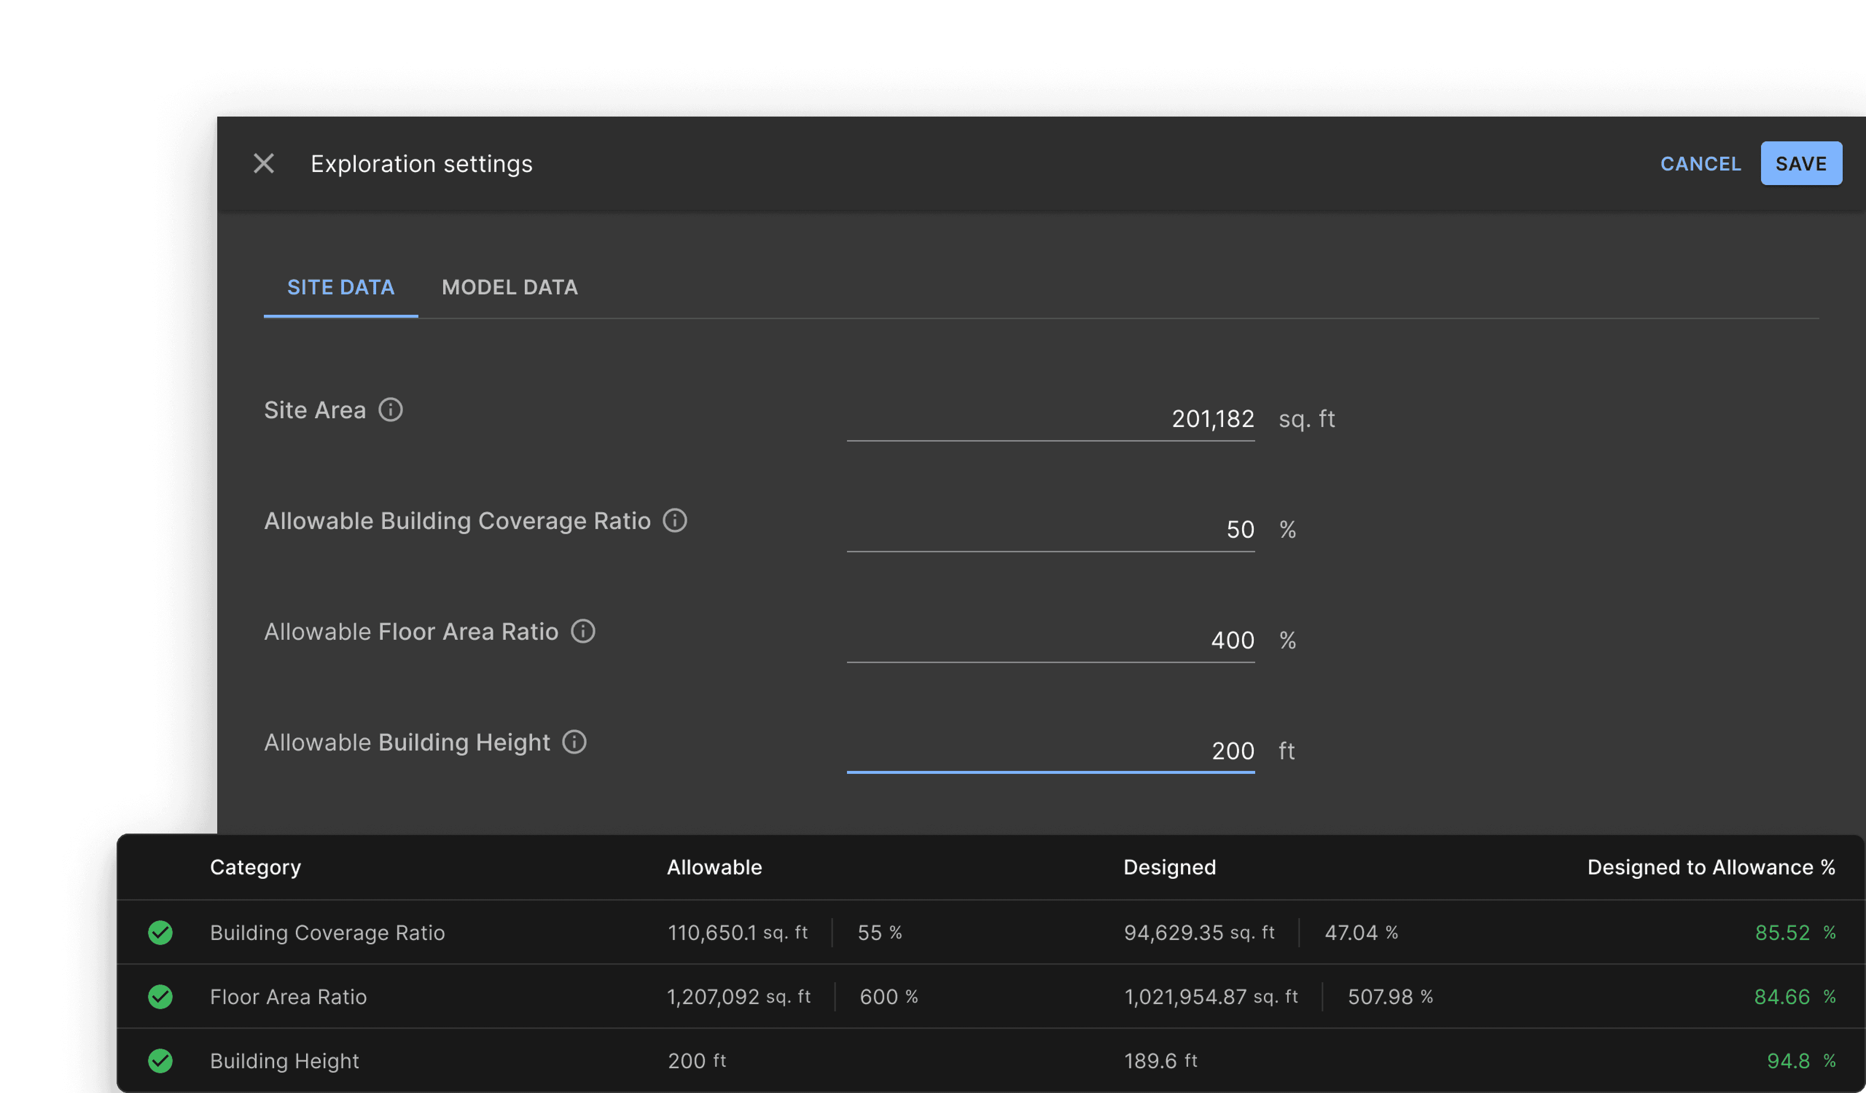Click info icon beside Allowable Building Coverage Ratio
The height and width of the screenshot is (1093, 1866).
674,520
